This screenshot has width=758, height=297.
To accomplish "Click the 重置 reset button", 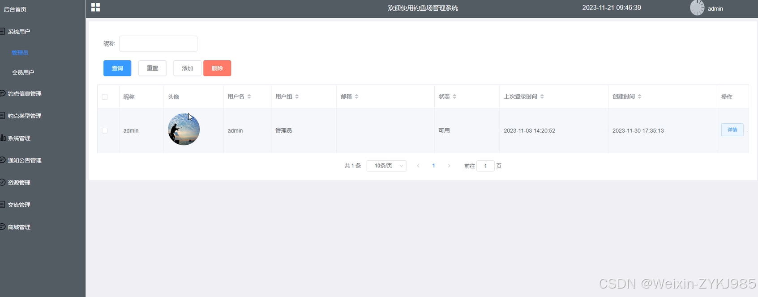I will coord(152,68).
